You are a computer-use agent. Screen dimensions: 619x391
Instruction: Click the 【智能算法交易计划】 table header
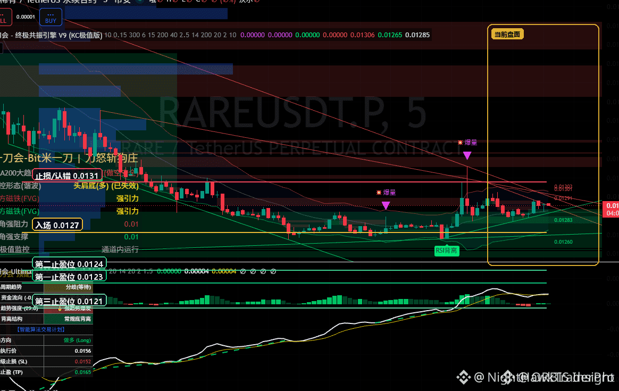41,329
